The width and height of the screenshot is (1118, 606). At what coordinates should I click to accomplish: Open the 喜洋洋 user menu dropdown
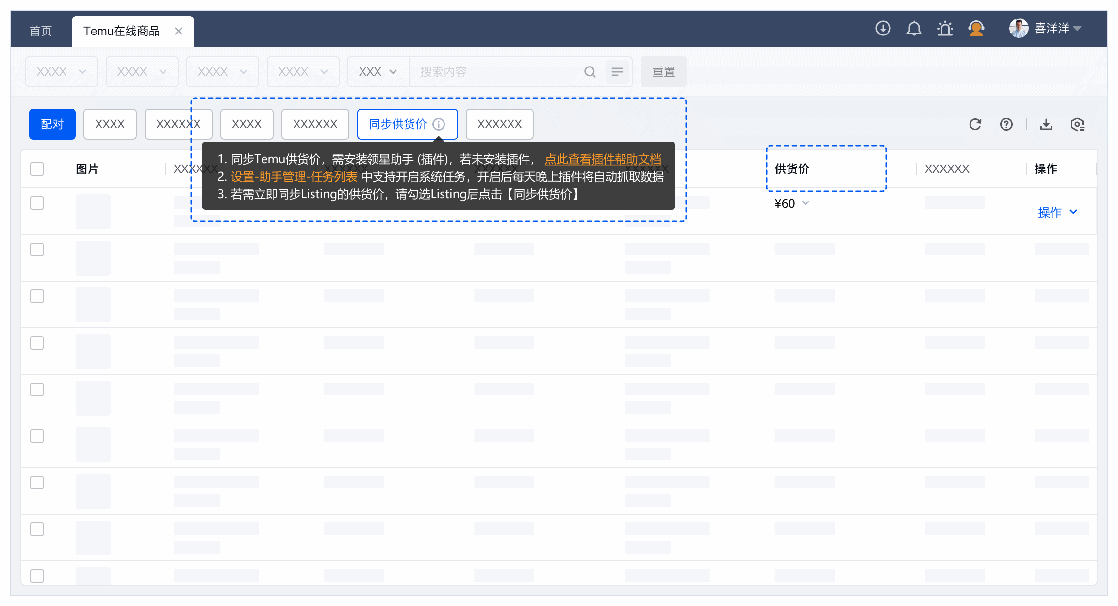[1058, 29]
